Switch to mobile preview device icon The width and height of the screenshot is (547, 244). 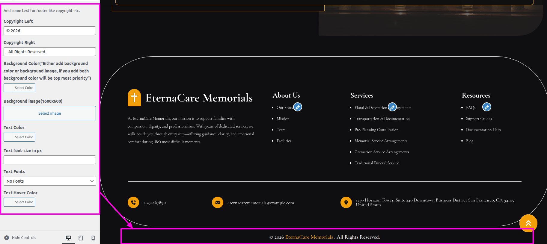(x=93, y=238)
